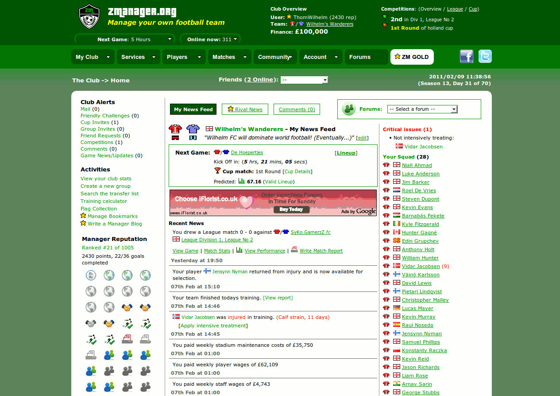Click the Netherlands flag beside Roel De Vries
This screenshot has height=396, width=560.
(x=397, y=190)
